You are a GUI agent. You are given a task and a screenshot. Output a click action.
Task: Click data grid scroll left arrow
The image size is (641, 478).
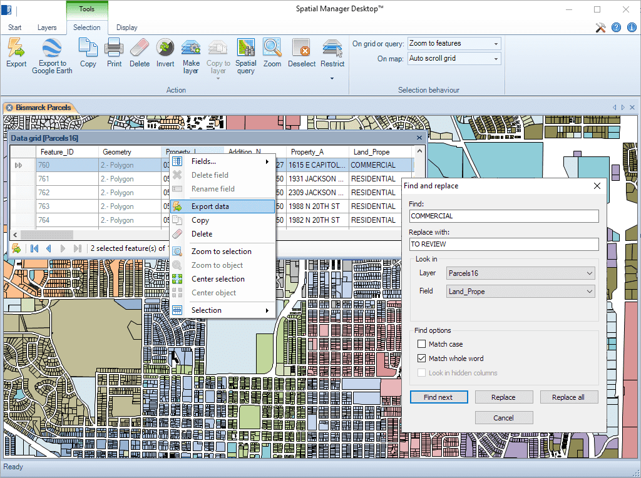(x=15, y=235)
